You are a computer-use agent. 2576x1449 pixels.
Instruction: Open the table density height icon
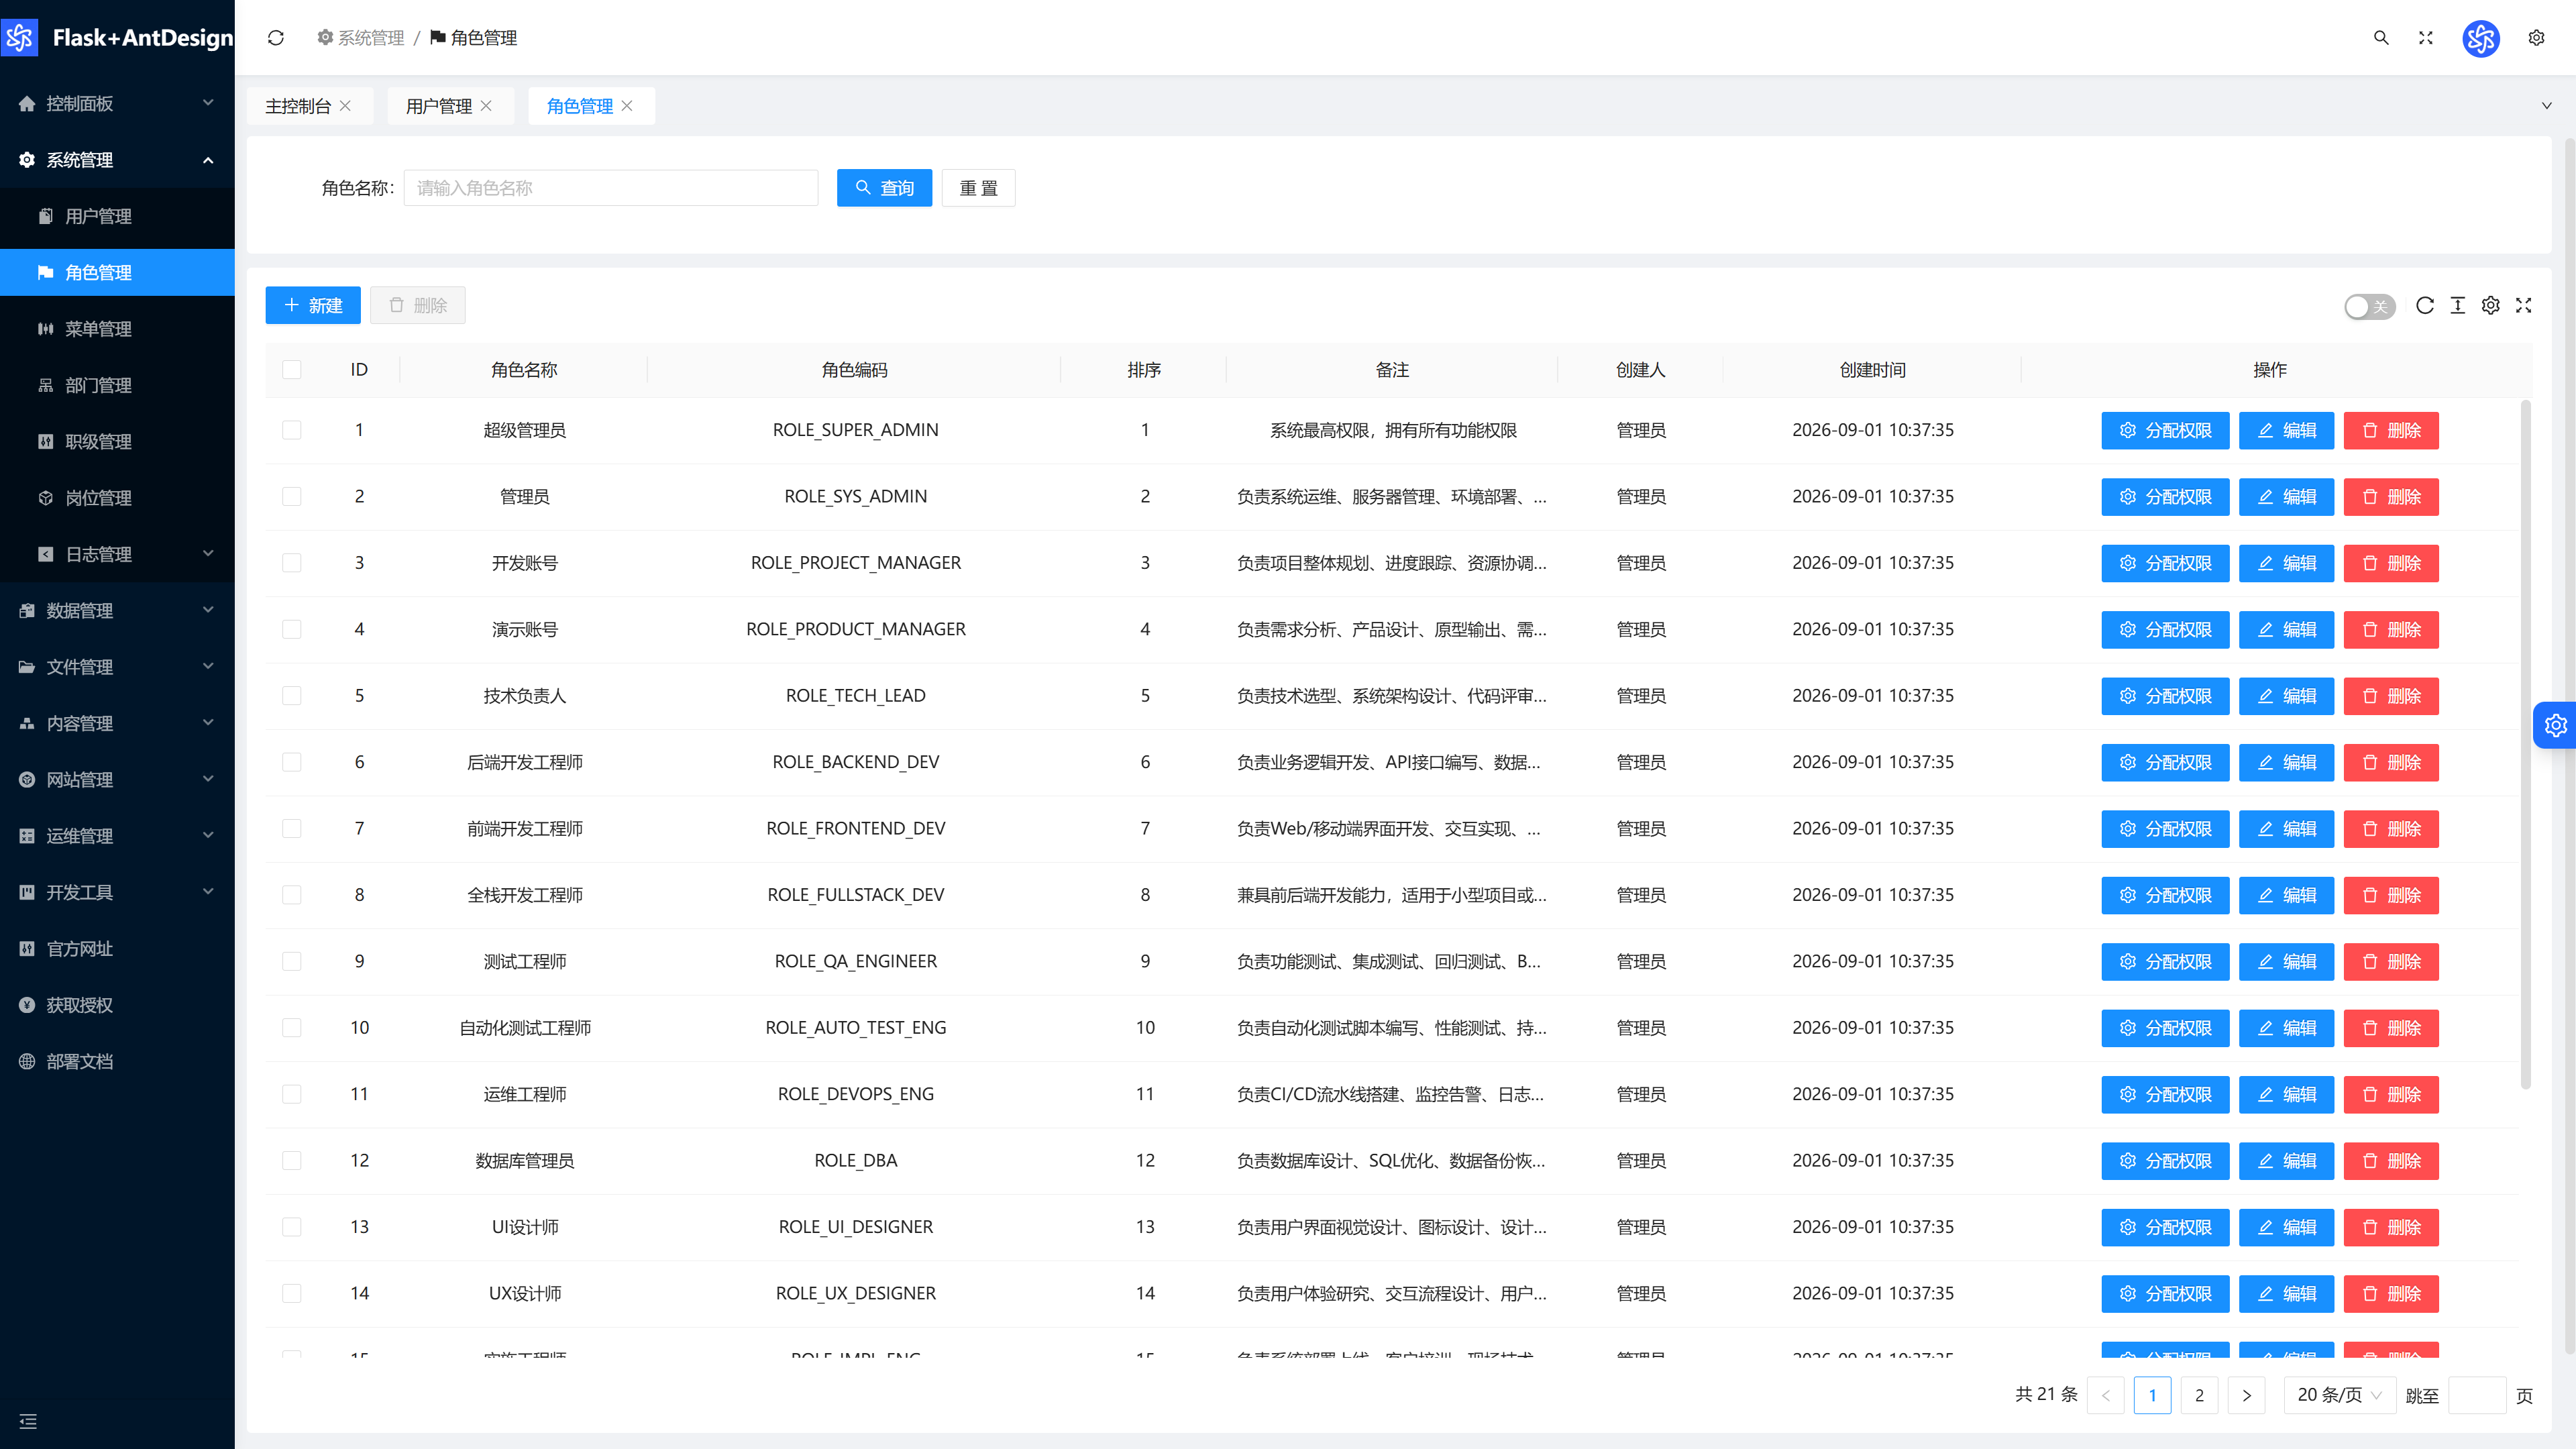(x=2457, y=306)
